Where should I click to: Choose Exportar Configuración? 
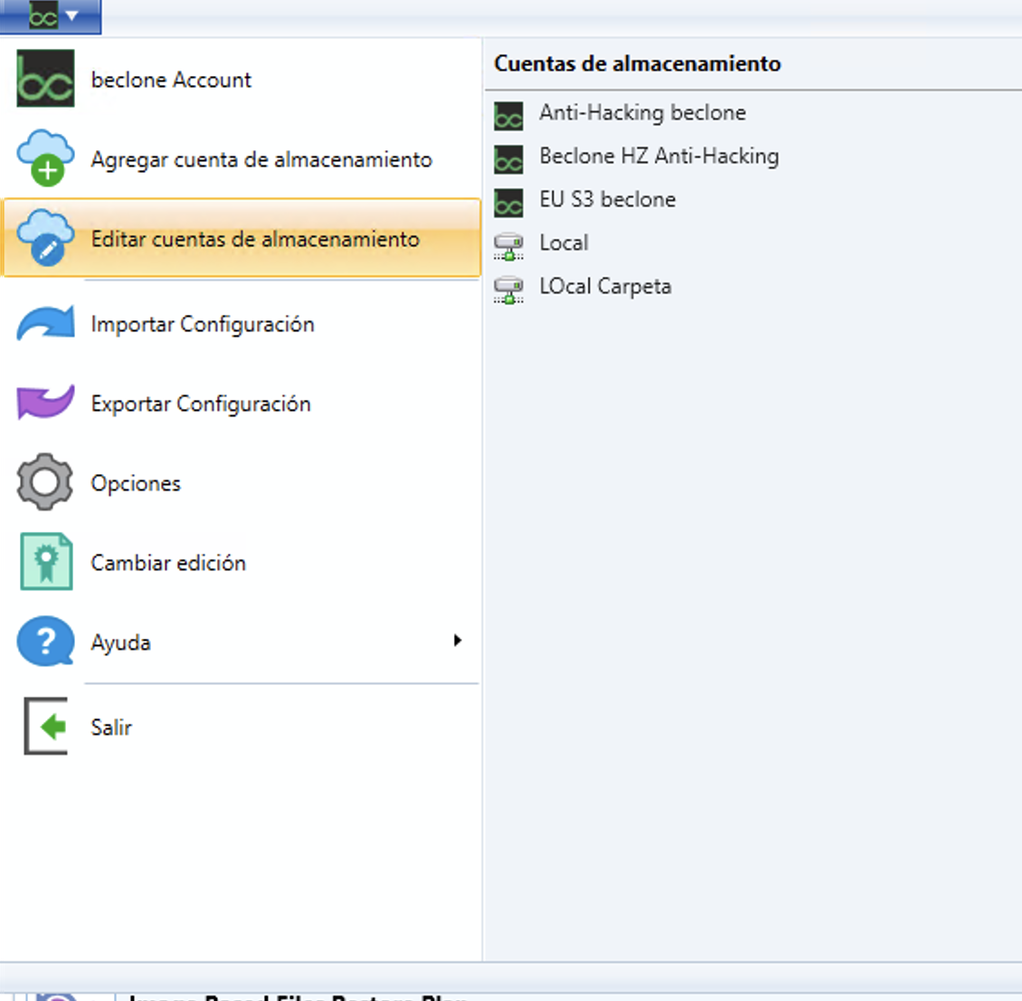[241, 404]
